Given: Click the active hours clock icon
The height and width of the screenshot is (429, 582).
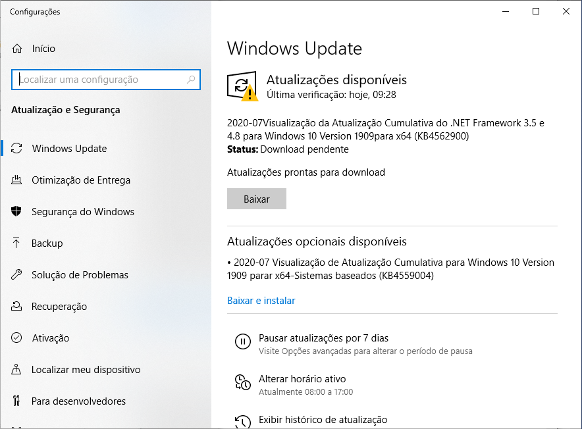Looking at the screenshot, I should pos(243,382).
